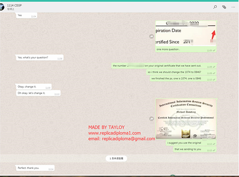This screenshot has width=239, height=177.
Task: Select the "Yes" message bubble
Action: click(x=27, y=15)
